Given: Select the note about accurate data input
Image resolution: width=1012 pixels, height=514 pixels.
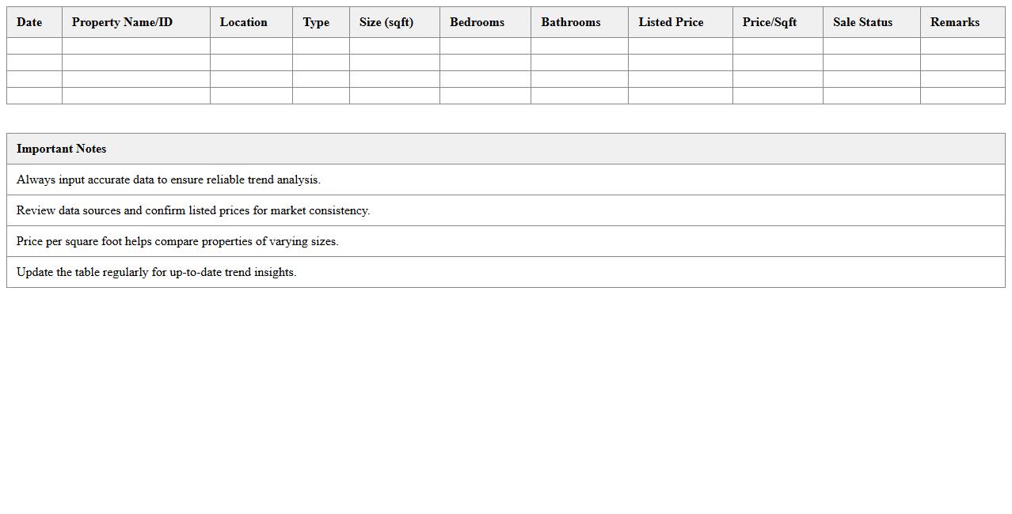Looking at the screenshot, I should click(x=169, y=180).
